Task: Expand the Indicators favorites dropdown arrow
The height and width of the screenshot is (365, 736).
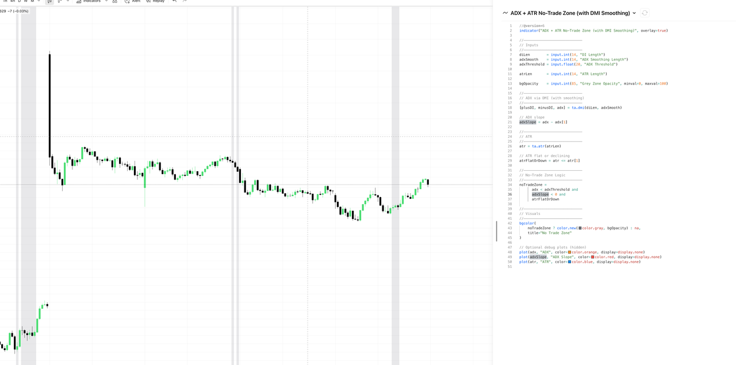Action: [x=106, y=1]
